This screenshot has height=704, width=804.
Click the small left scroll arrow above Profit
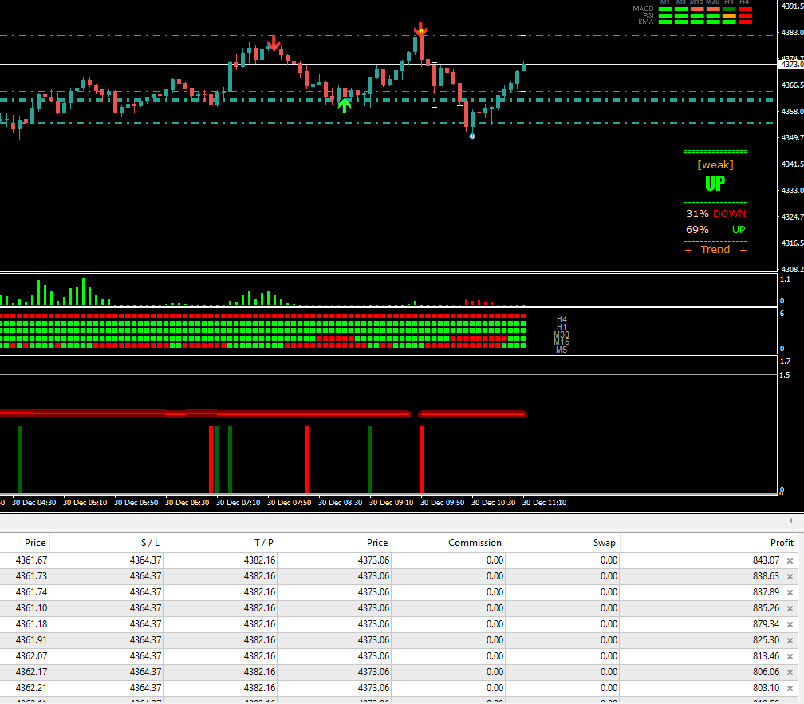click(790, 520)
